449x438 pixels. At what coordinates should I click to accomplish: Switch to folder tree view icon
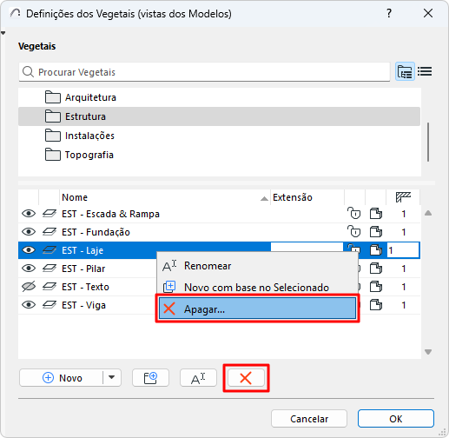[405, 71]
